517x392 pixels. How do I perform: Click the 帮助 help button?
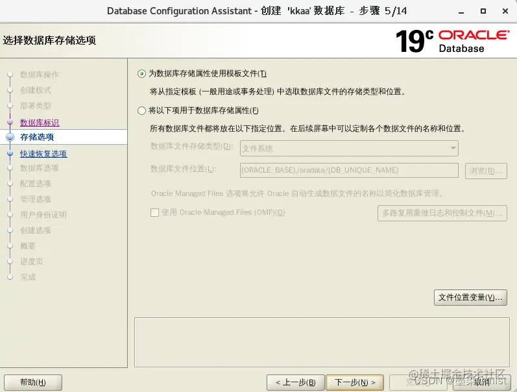(33, 382)
